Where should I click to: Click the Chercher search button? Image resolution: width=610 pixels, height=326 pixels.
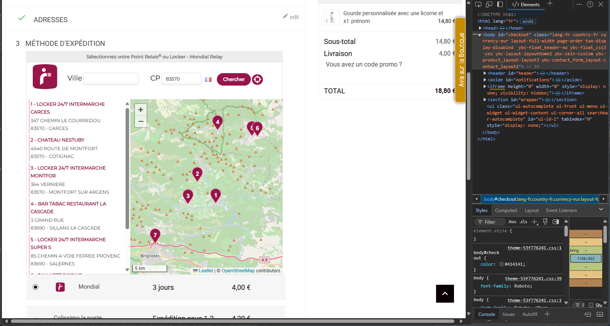pos(234,79)
